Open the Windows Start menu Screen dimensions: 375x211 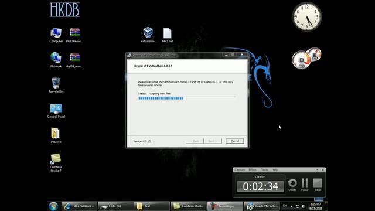pyautogui.click(x=53, y=206)
